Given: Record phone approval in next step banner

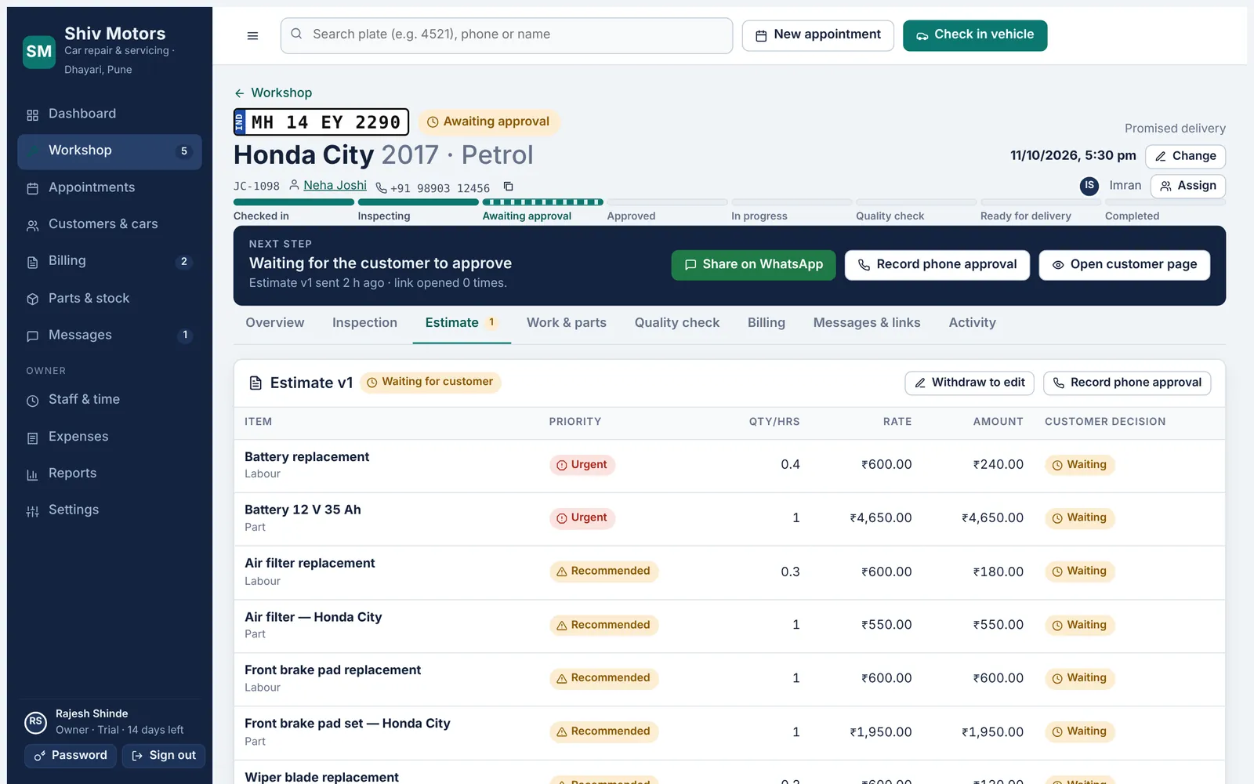Looking at the screenshot, I should (937, 265).
